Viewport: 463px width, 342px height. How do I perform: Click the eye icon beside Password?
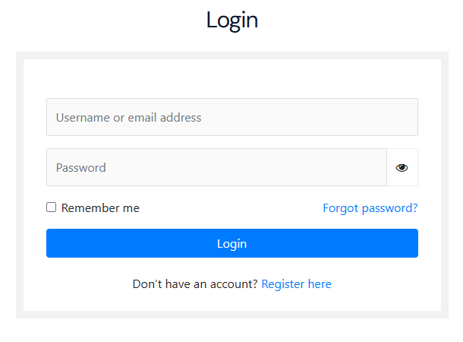click(x=402, y=168)
